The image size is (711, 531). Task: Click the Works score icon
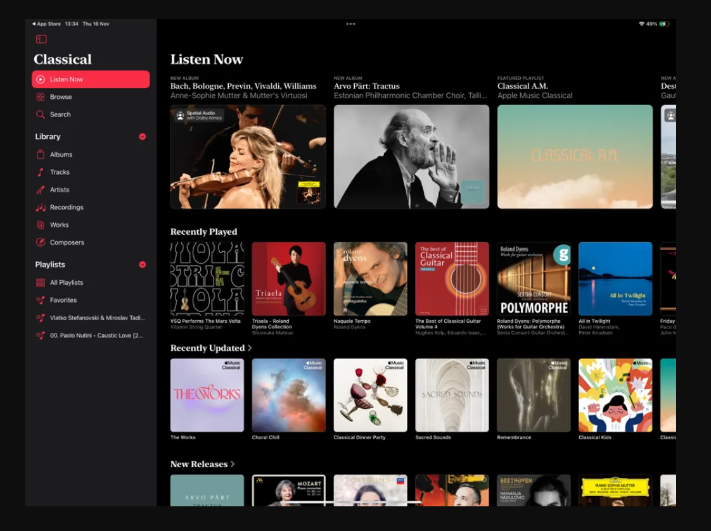tap(41, 225)
